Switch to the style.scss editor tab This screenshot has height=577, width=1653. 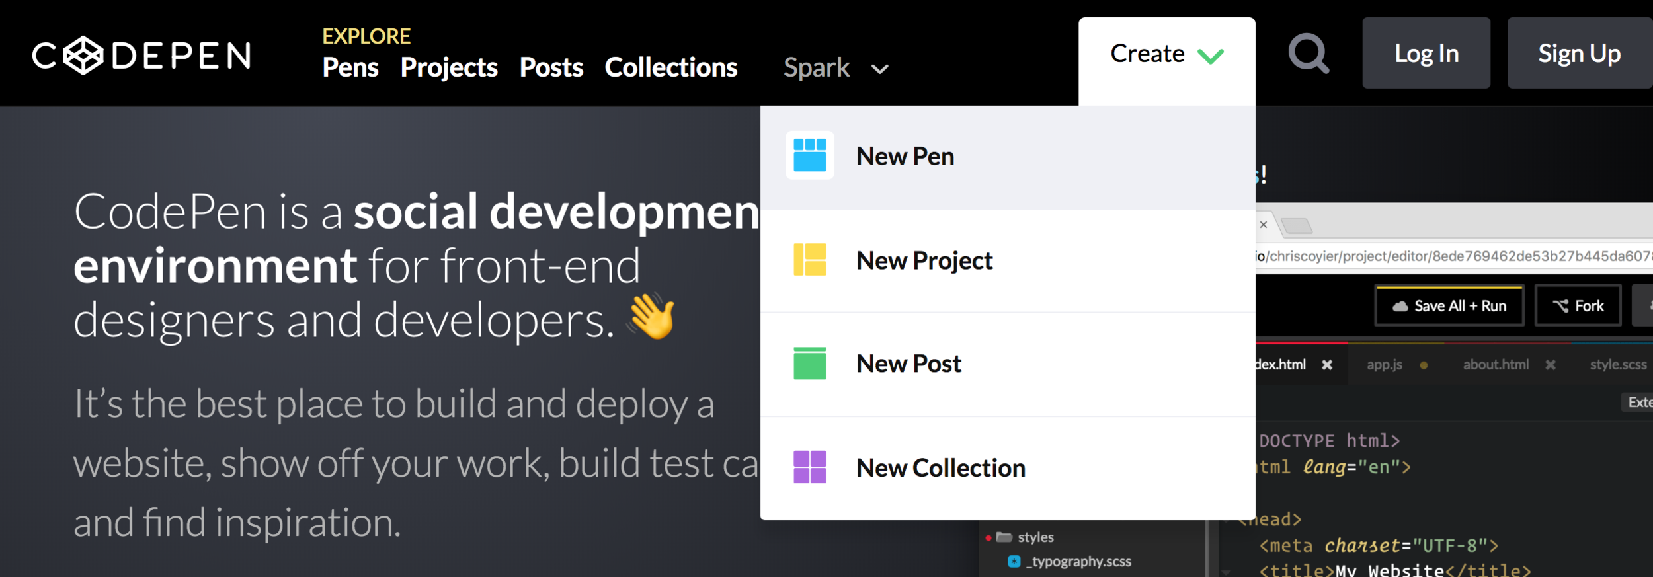(1618, 365)
